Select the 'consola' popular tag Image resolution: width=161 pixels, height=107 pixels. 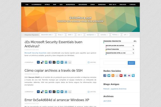point(104,35)
